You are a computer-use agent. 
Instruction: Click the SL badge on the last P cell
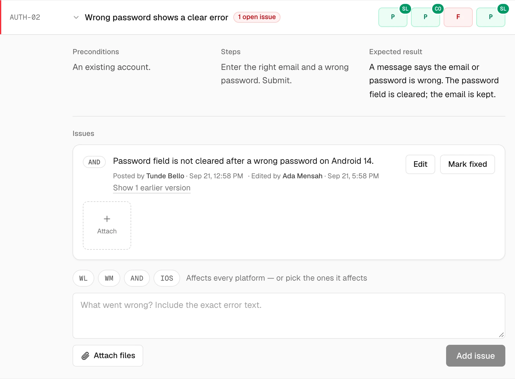(503, 9)
